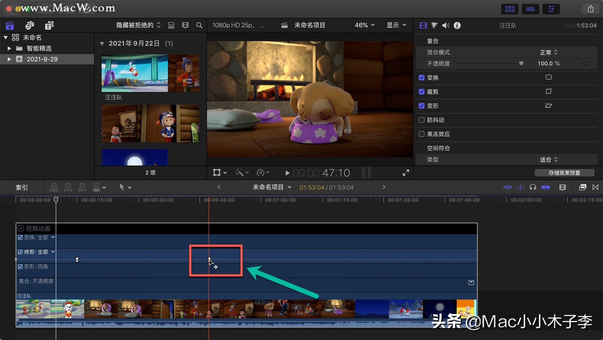Show or hide the Browser panel
The image size is (603, 340).
click(510, 9)
